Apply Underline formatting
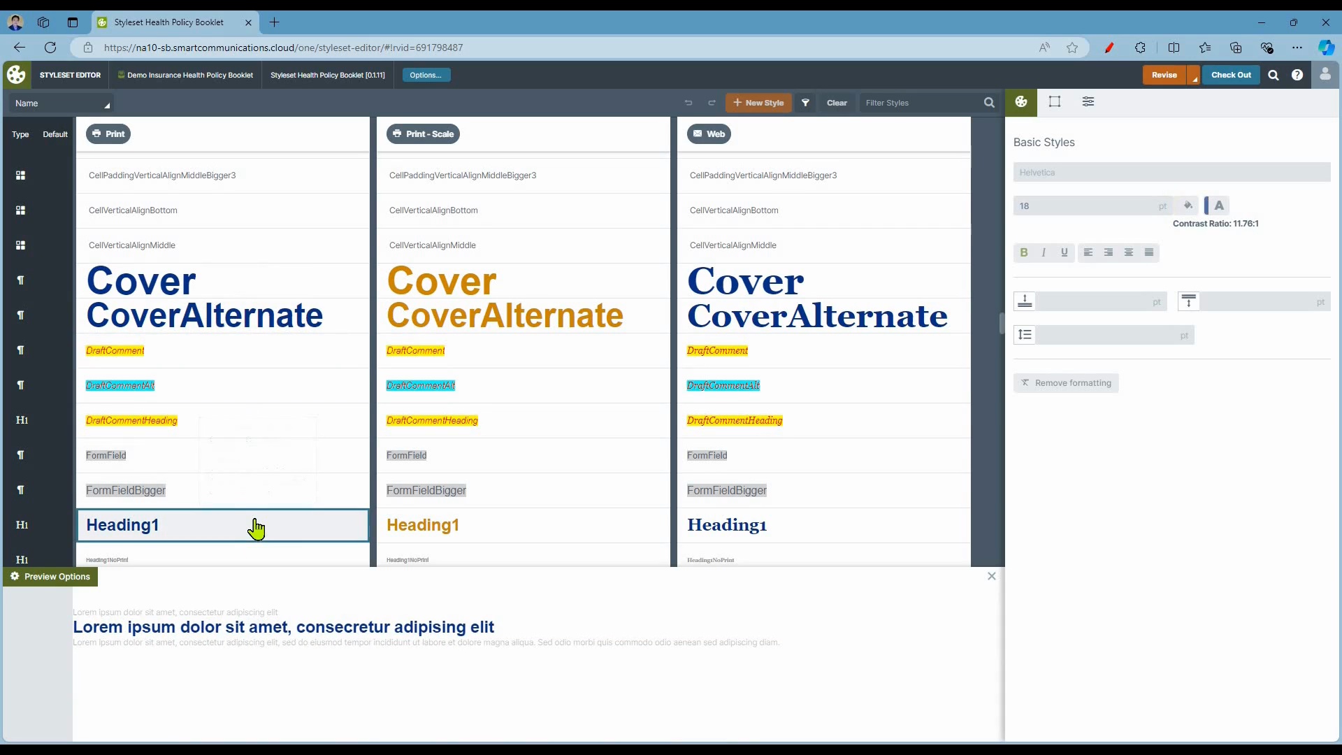This screenshot has width=1342, height=755. [1065, 252]
